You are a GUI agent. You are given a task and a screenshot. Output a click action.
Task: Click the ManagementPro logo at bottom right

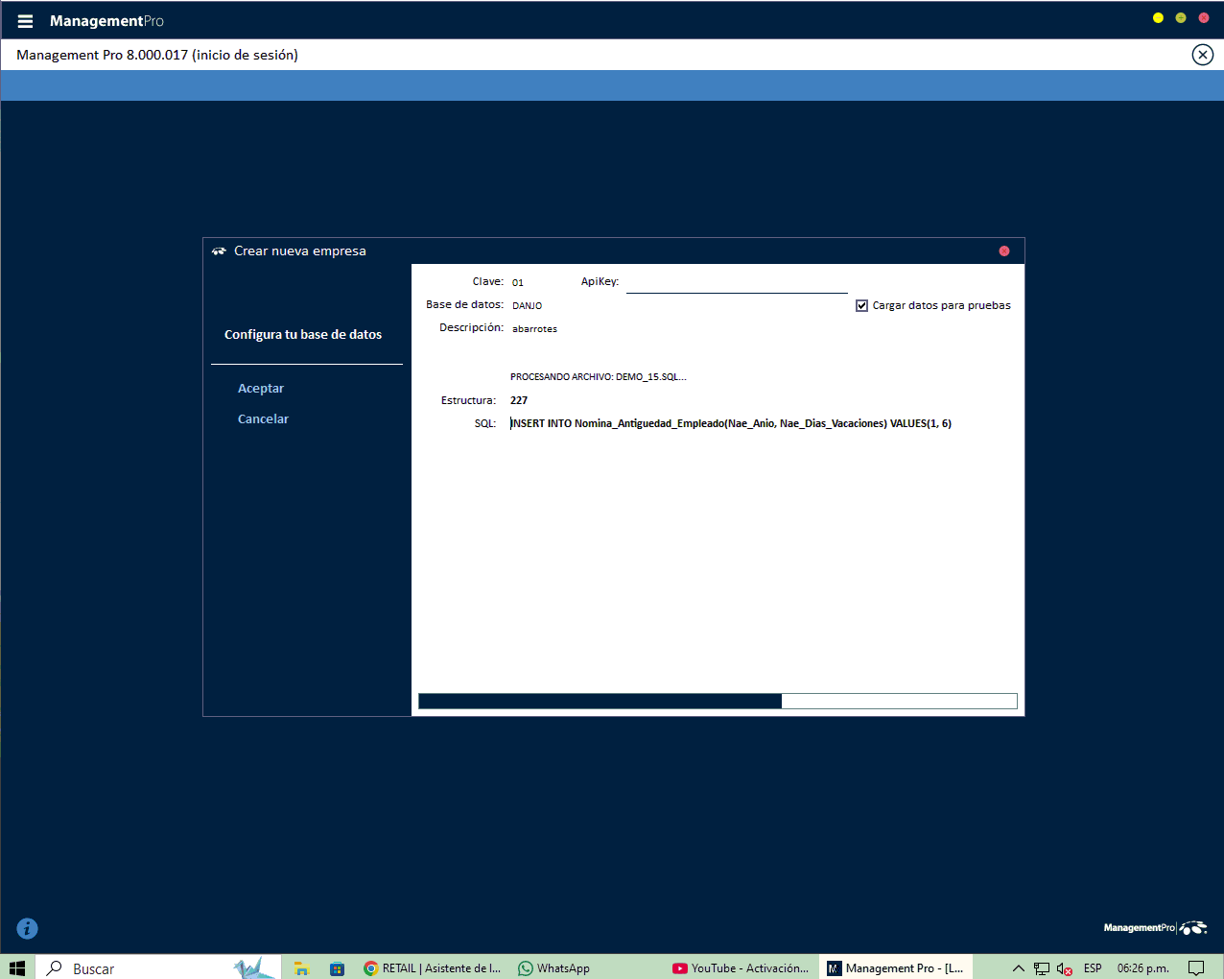pos(1155,928)
